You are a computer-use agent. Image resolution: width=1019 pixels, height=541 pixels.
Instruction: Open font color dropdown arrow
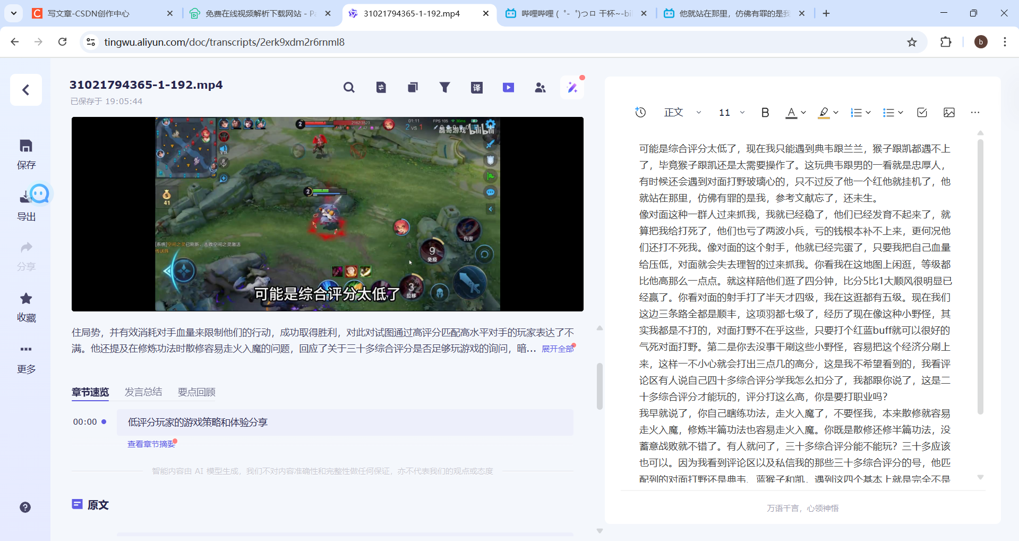click(803, 112)
